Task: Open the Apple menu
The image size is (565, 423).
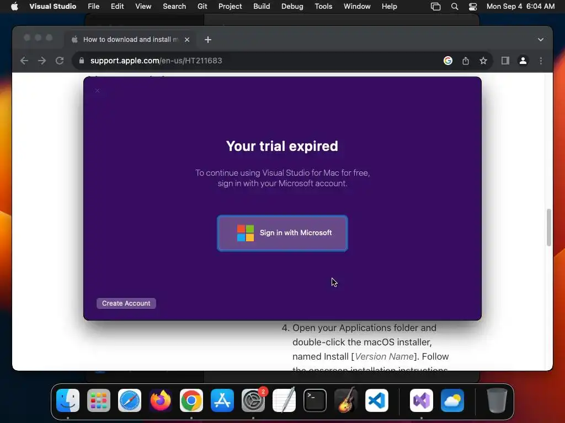Action: (14, 6)
